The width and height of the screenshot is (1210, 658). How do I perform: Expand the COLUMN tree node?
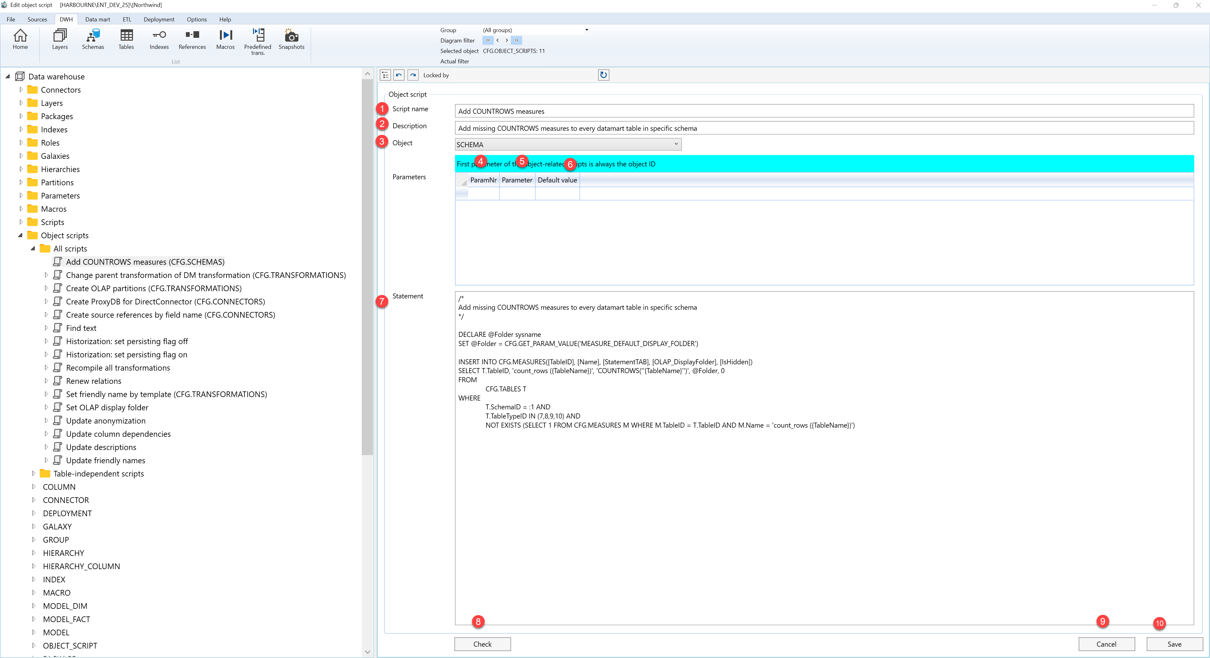coord(33,487)
